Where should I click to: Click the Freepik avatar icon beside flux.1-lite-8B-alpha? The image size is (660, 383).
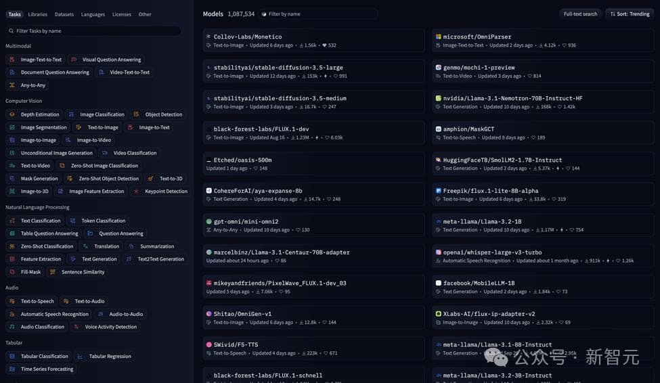click(x=439, y=191)
